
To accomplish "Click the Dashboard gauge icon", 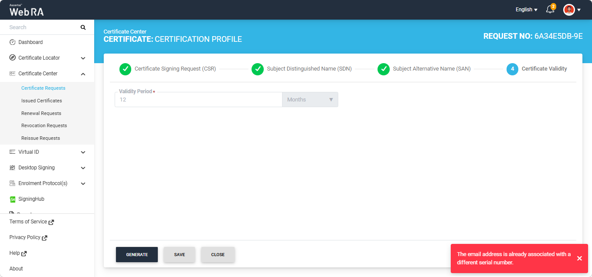I will (x=13, y=42).
